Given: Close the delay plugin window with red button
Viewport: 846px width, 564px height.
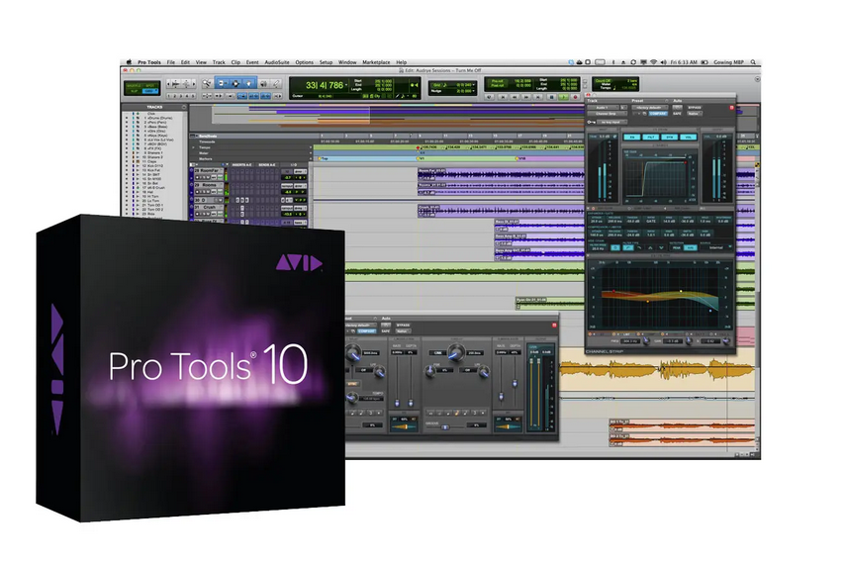Looking at the screenshot, I should (x=554, y=325).
